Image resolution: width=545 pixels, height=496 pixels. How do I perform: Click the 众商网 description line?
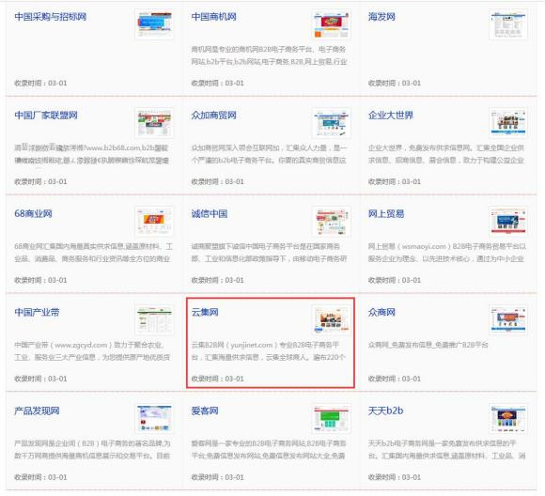[x=428, y=345]
